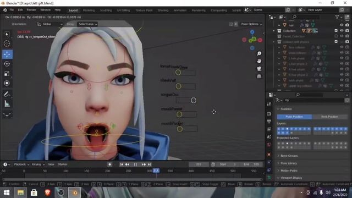Click the viewport zoom magnifier icon

coord(259,53)
